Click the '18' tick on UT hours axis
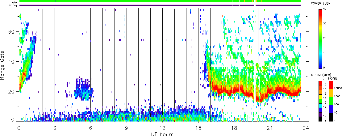The width and height of the screenshot is (342, 136). (234, 128)
